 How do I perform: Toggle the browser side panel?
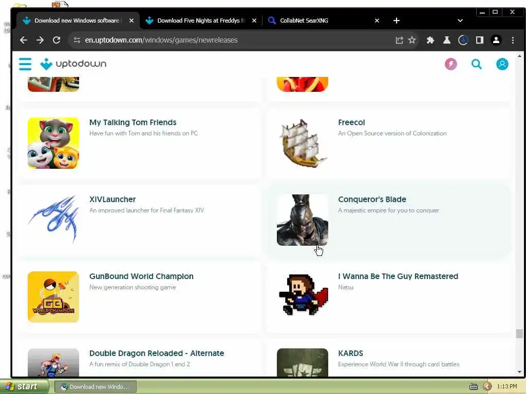(479, 40)
